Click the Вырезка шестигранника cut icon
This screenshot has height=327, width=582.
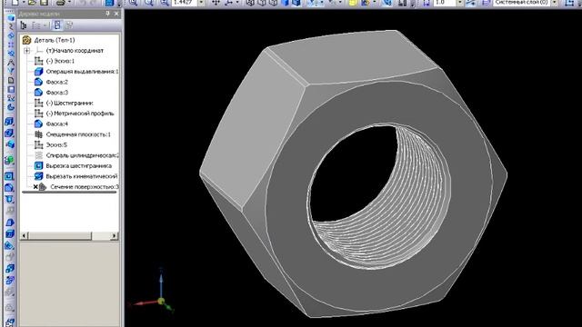point(38,165)
